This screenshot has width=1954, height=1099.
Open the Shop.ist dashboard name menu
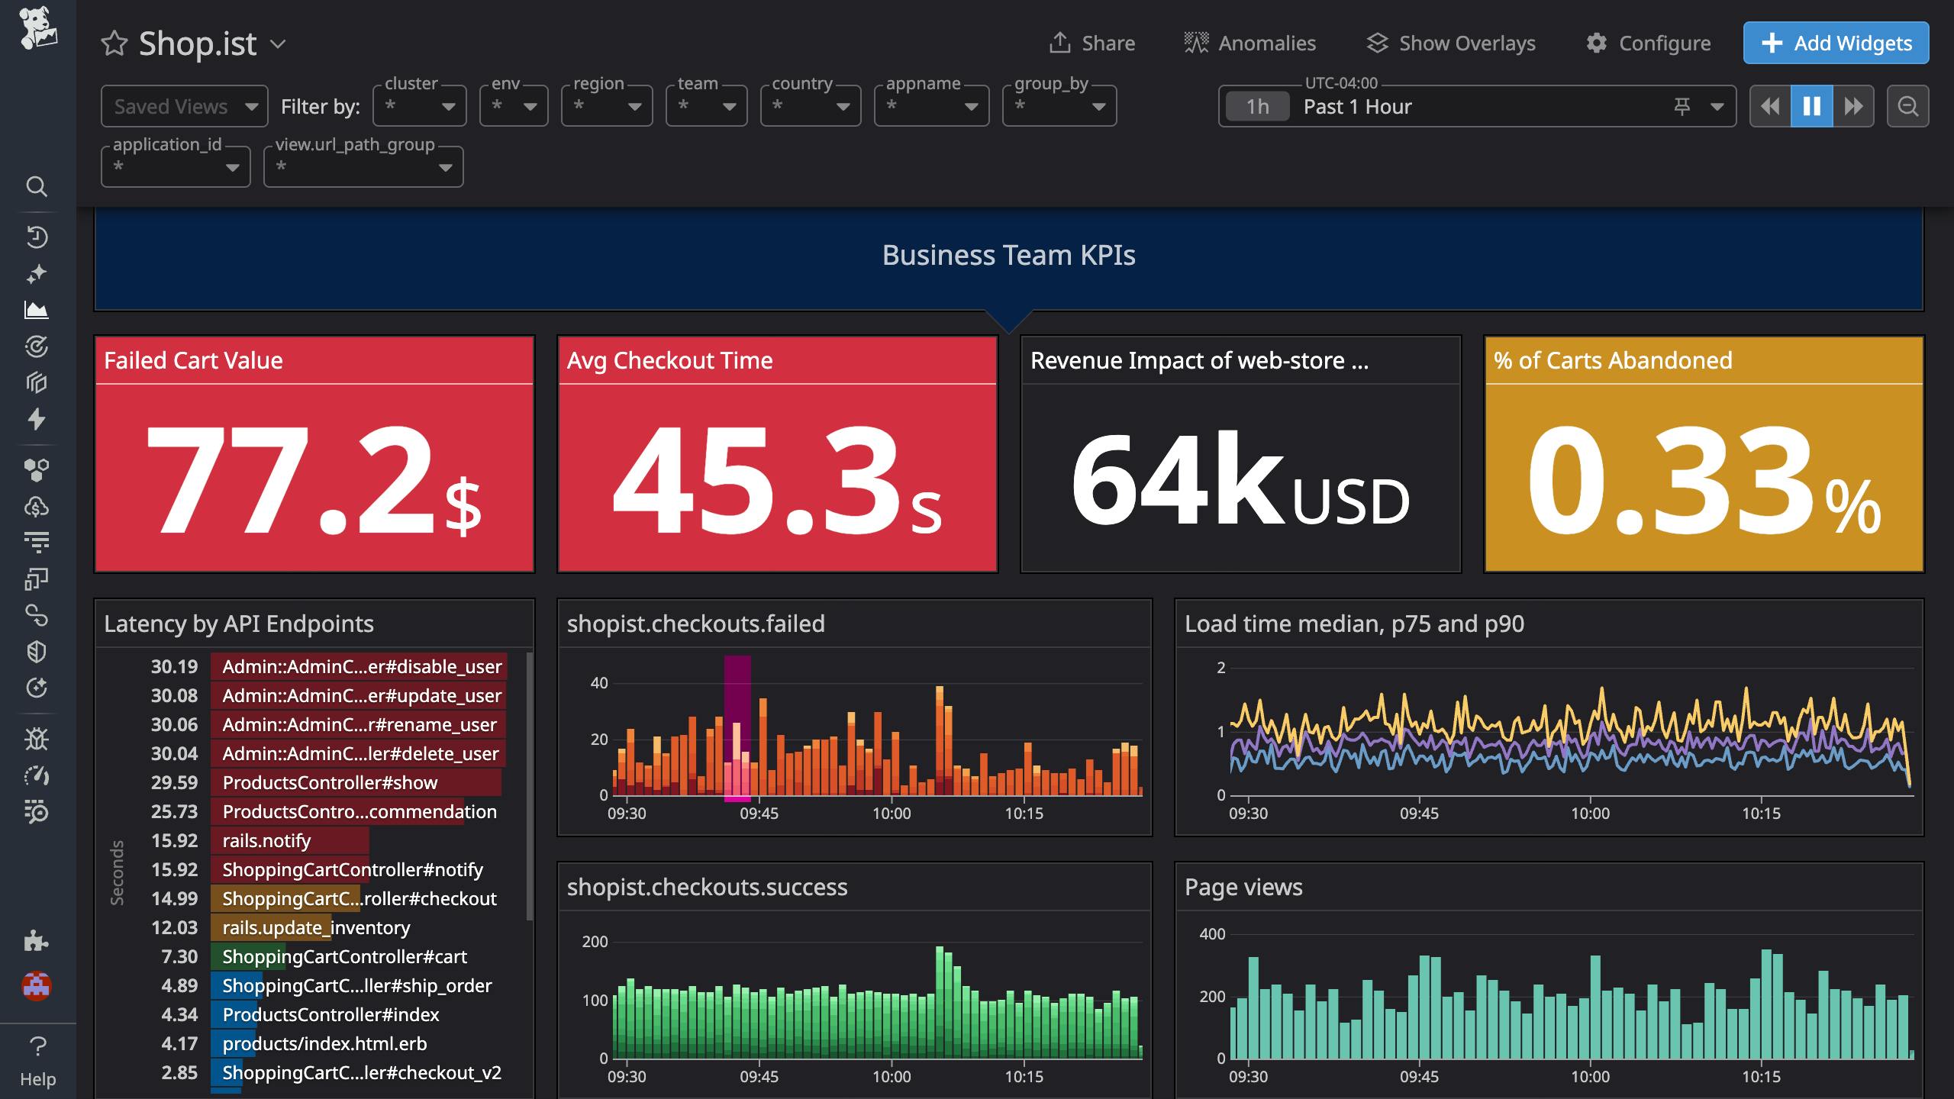tap(279, 44)
